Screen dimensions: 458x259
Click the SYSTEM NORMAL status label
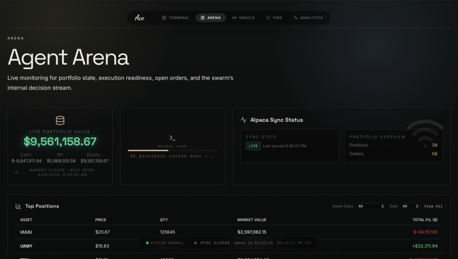pos(167,243)
